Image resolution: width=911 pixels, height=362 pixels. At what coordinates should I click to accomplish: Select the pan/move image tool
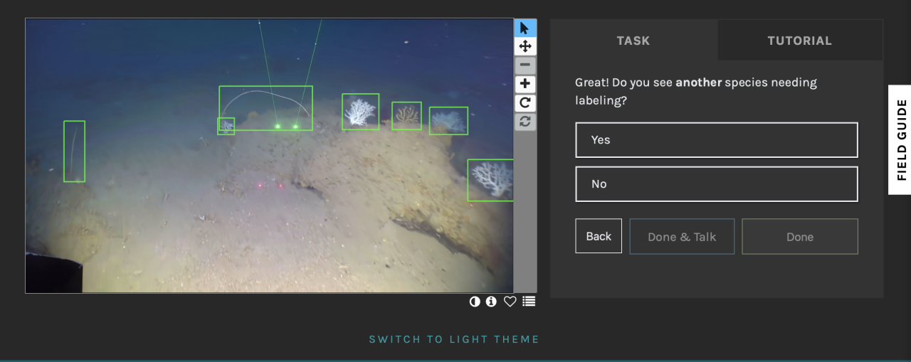tap(525, 46)
